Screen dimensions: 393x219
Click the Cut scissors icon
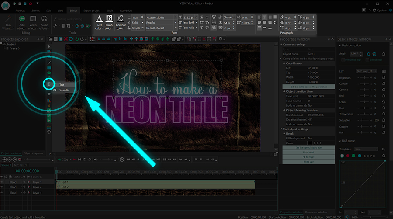pyautogui.click(x=51, y=39)
